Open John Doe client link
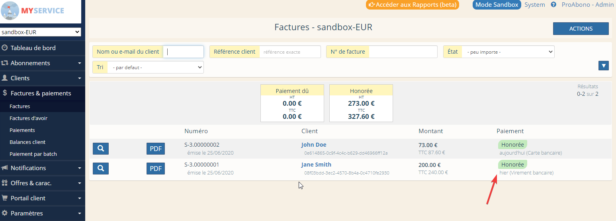Viewport: 616px width, 221px height. click(314, 145)
